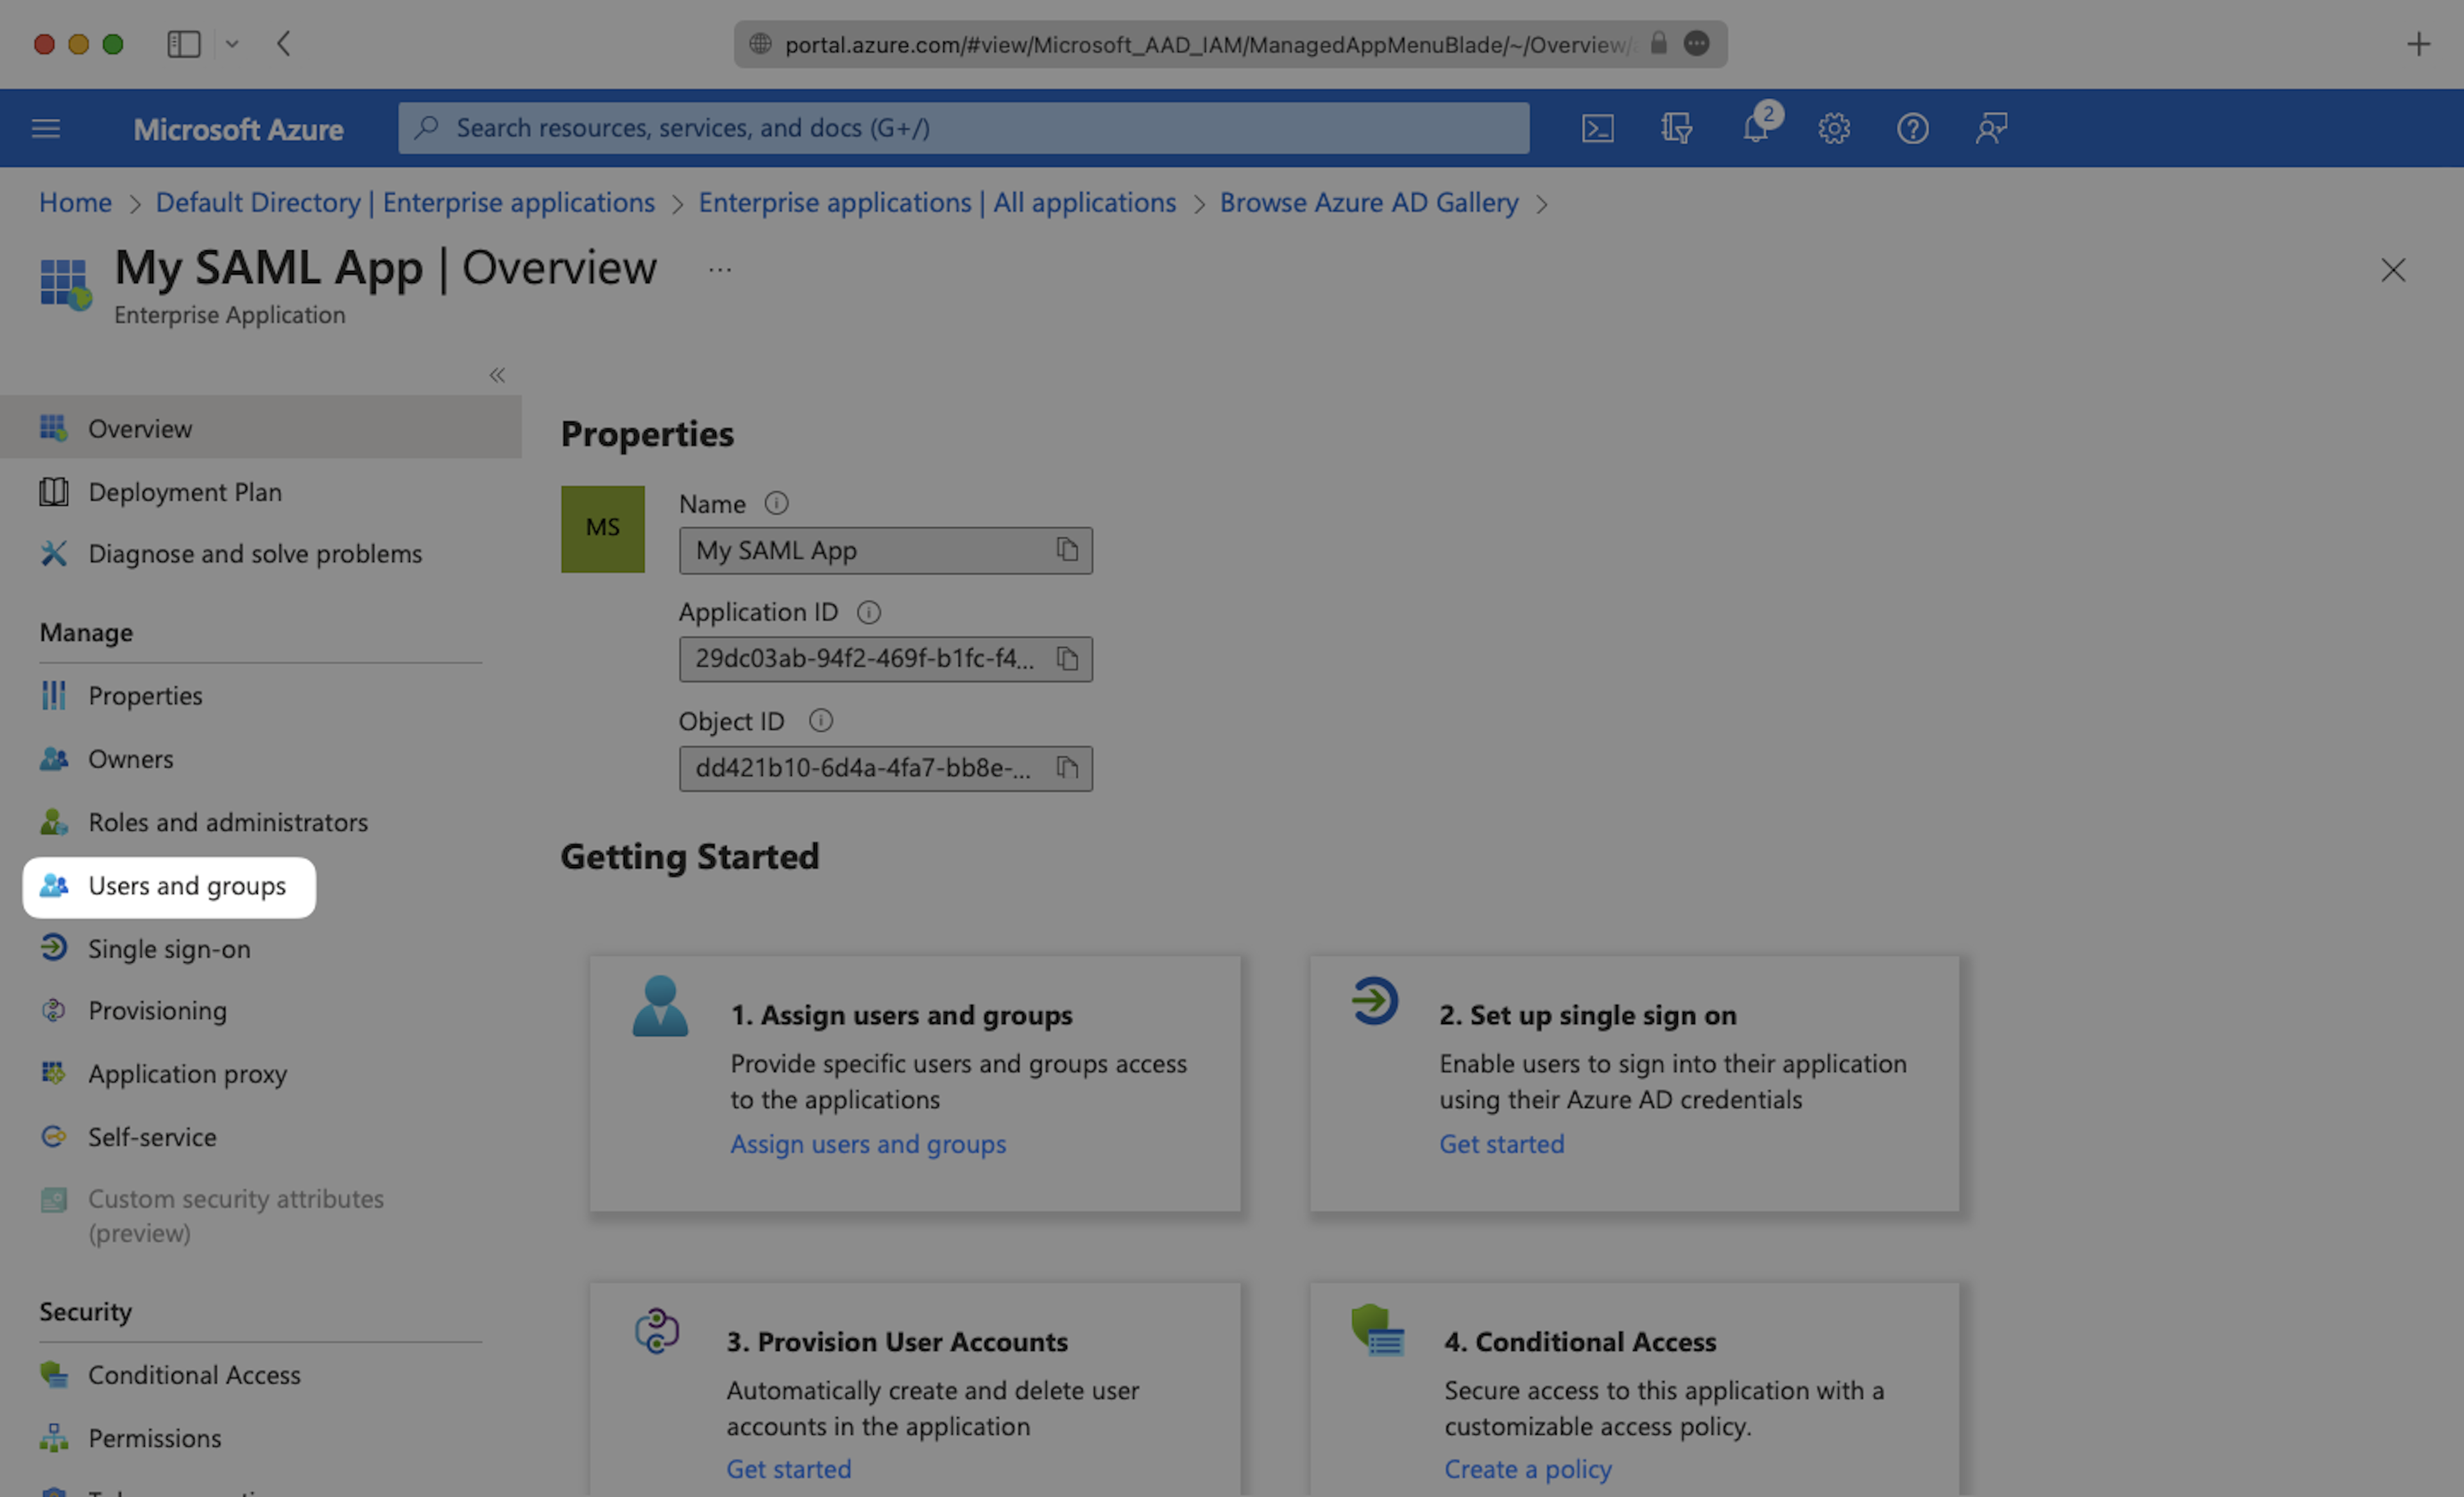Open portal settings gear icon
The image size is (2464, 1497).
coord(1833,128)
